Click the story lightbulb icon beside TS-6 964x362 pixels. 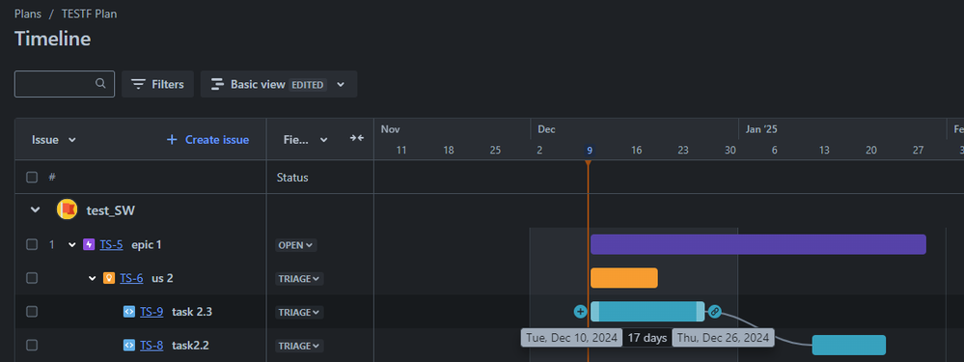coord(109,278)
